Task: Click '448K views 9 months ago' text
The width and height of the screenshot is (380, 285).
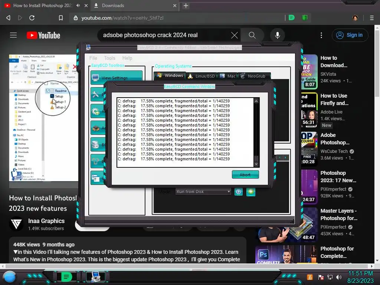Action: coord(44,245)
